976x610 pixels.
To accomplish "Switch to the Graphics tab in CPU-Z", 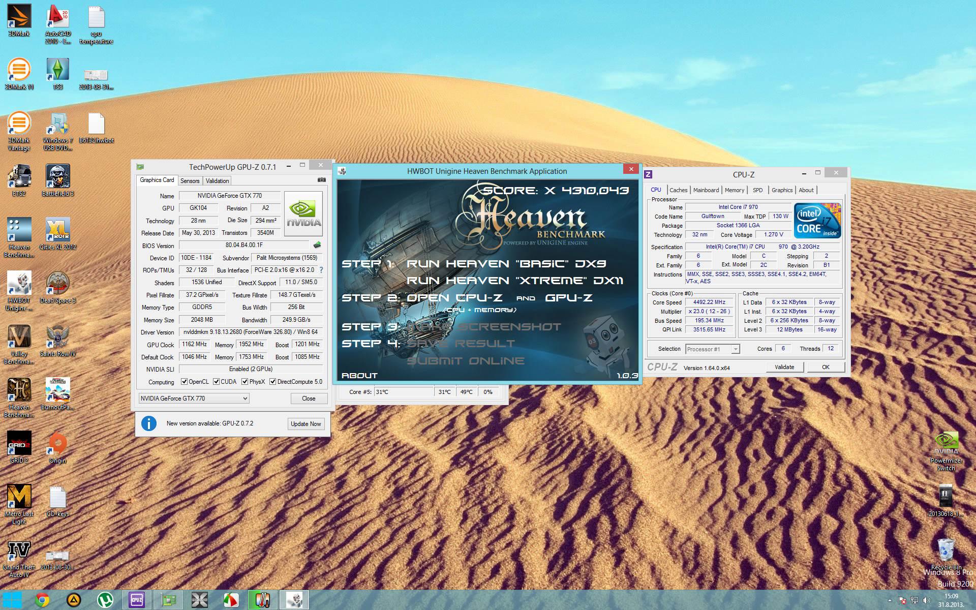I will click(x=782, y=190).
